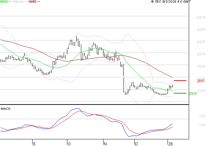Click the MA20 legend label

(4, 2)
